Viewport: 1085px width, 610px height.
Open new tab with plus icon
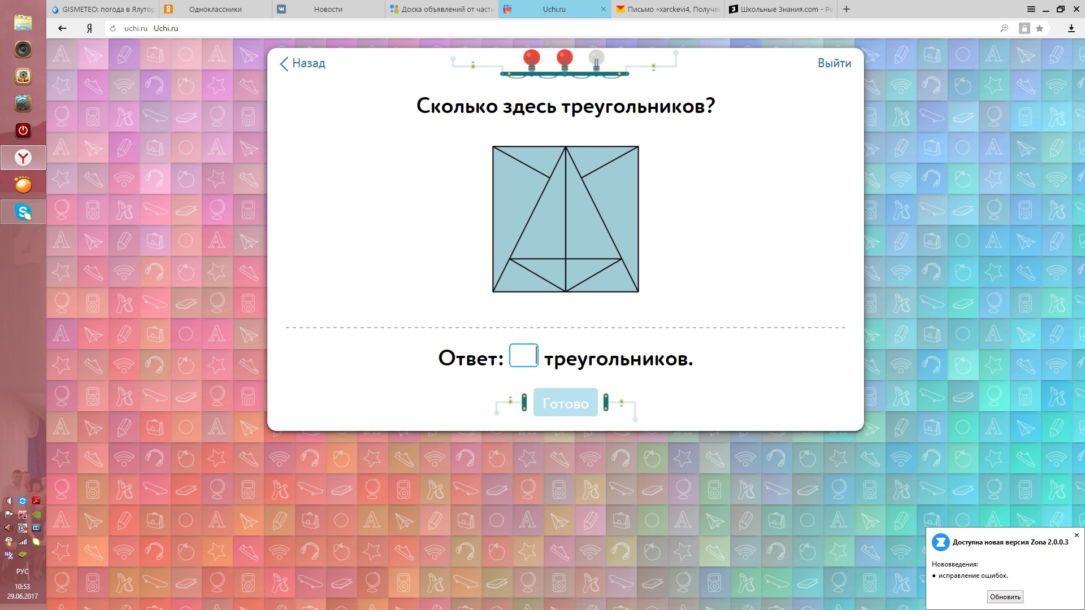tap(847, 9)
